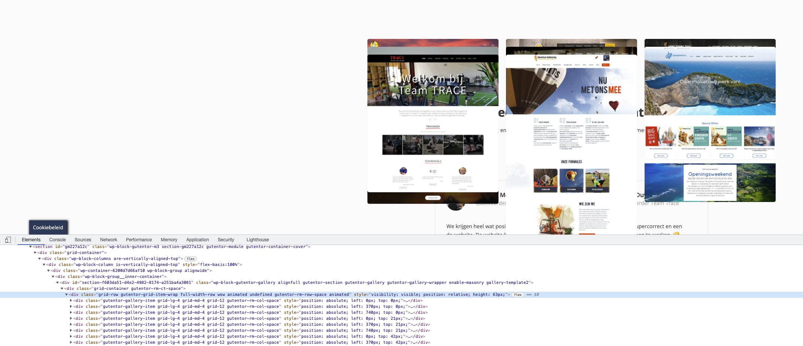Open the Network tab
The height and width of the screenshot is (346, 803).
click(x=109, y=240)
